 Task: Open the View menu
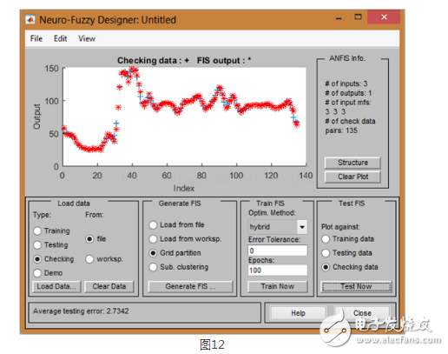pos(87,38)
